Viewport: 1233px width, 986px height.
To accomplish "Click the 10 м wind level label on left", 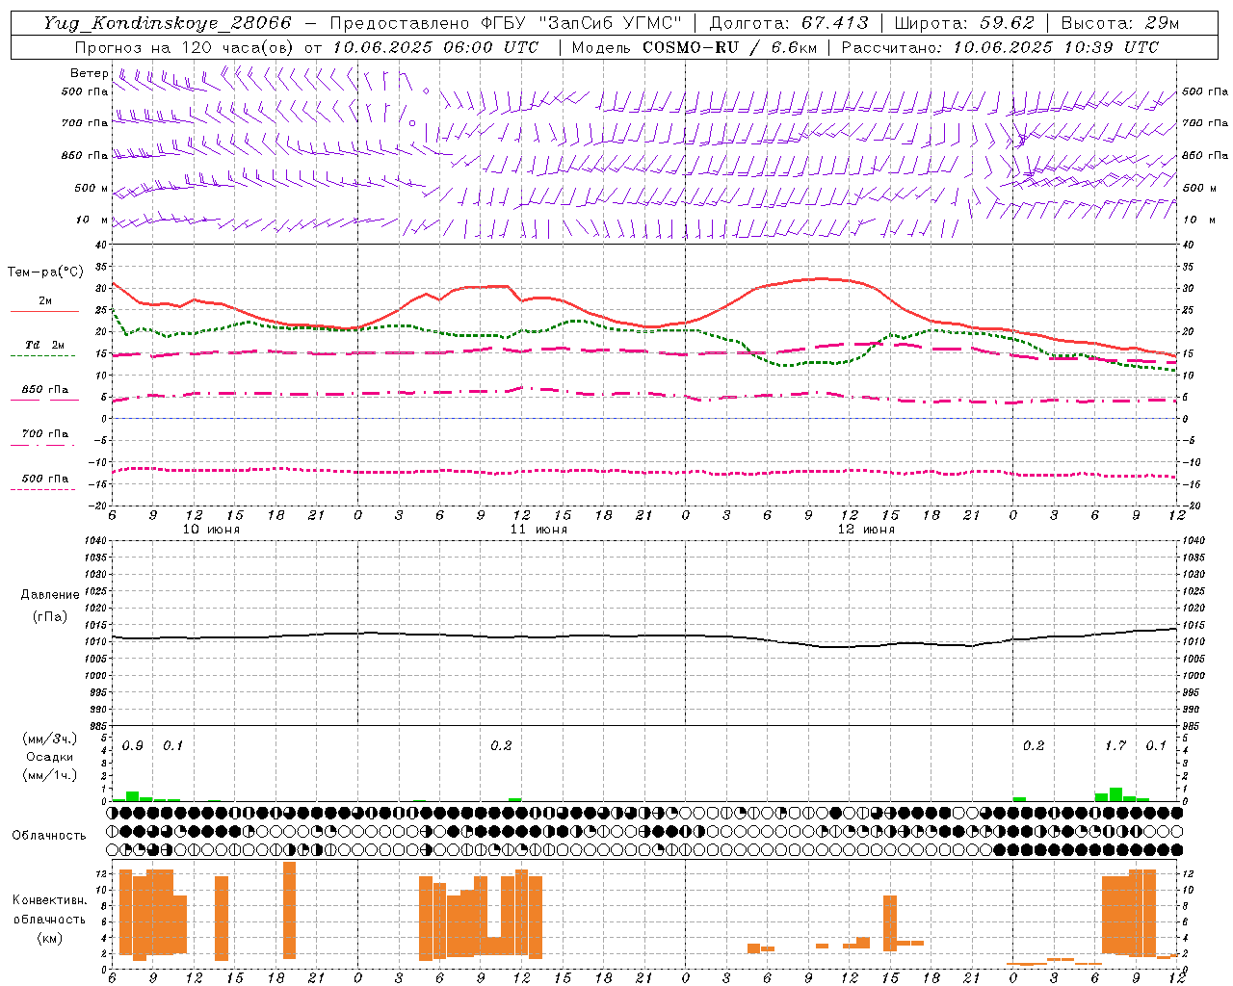I will [x=92, y=220].
